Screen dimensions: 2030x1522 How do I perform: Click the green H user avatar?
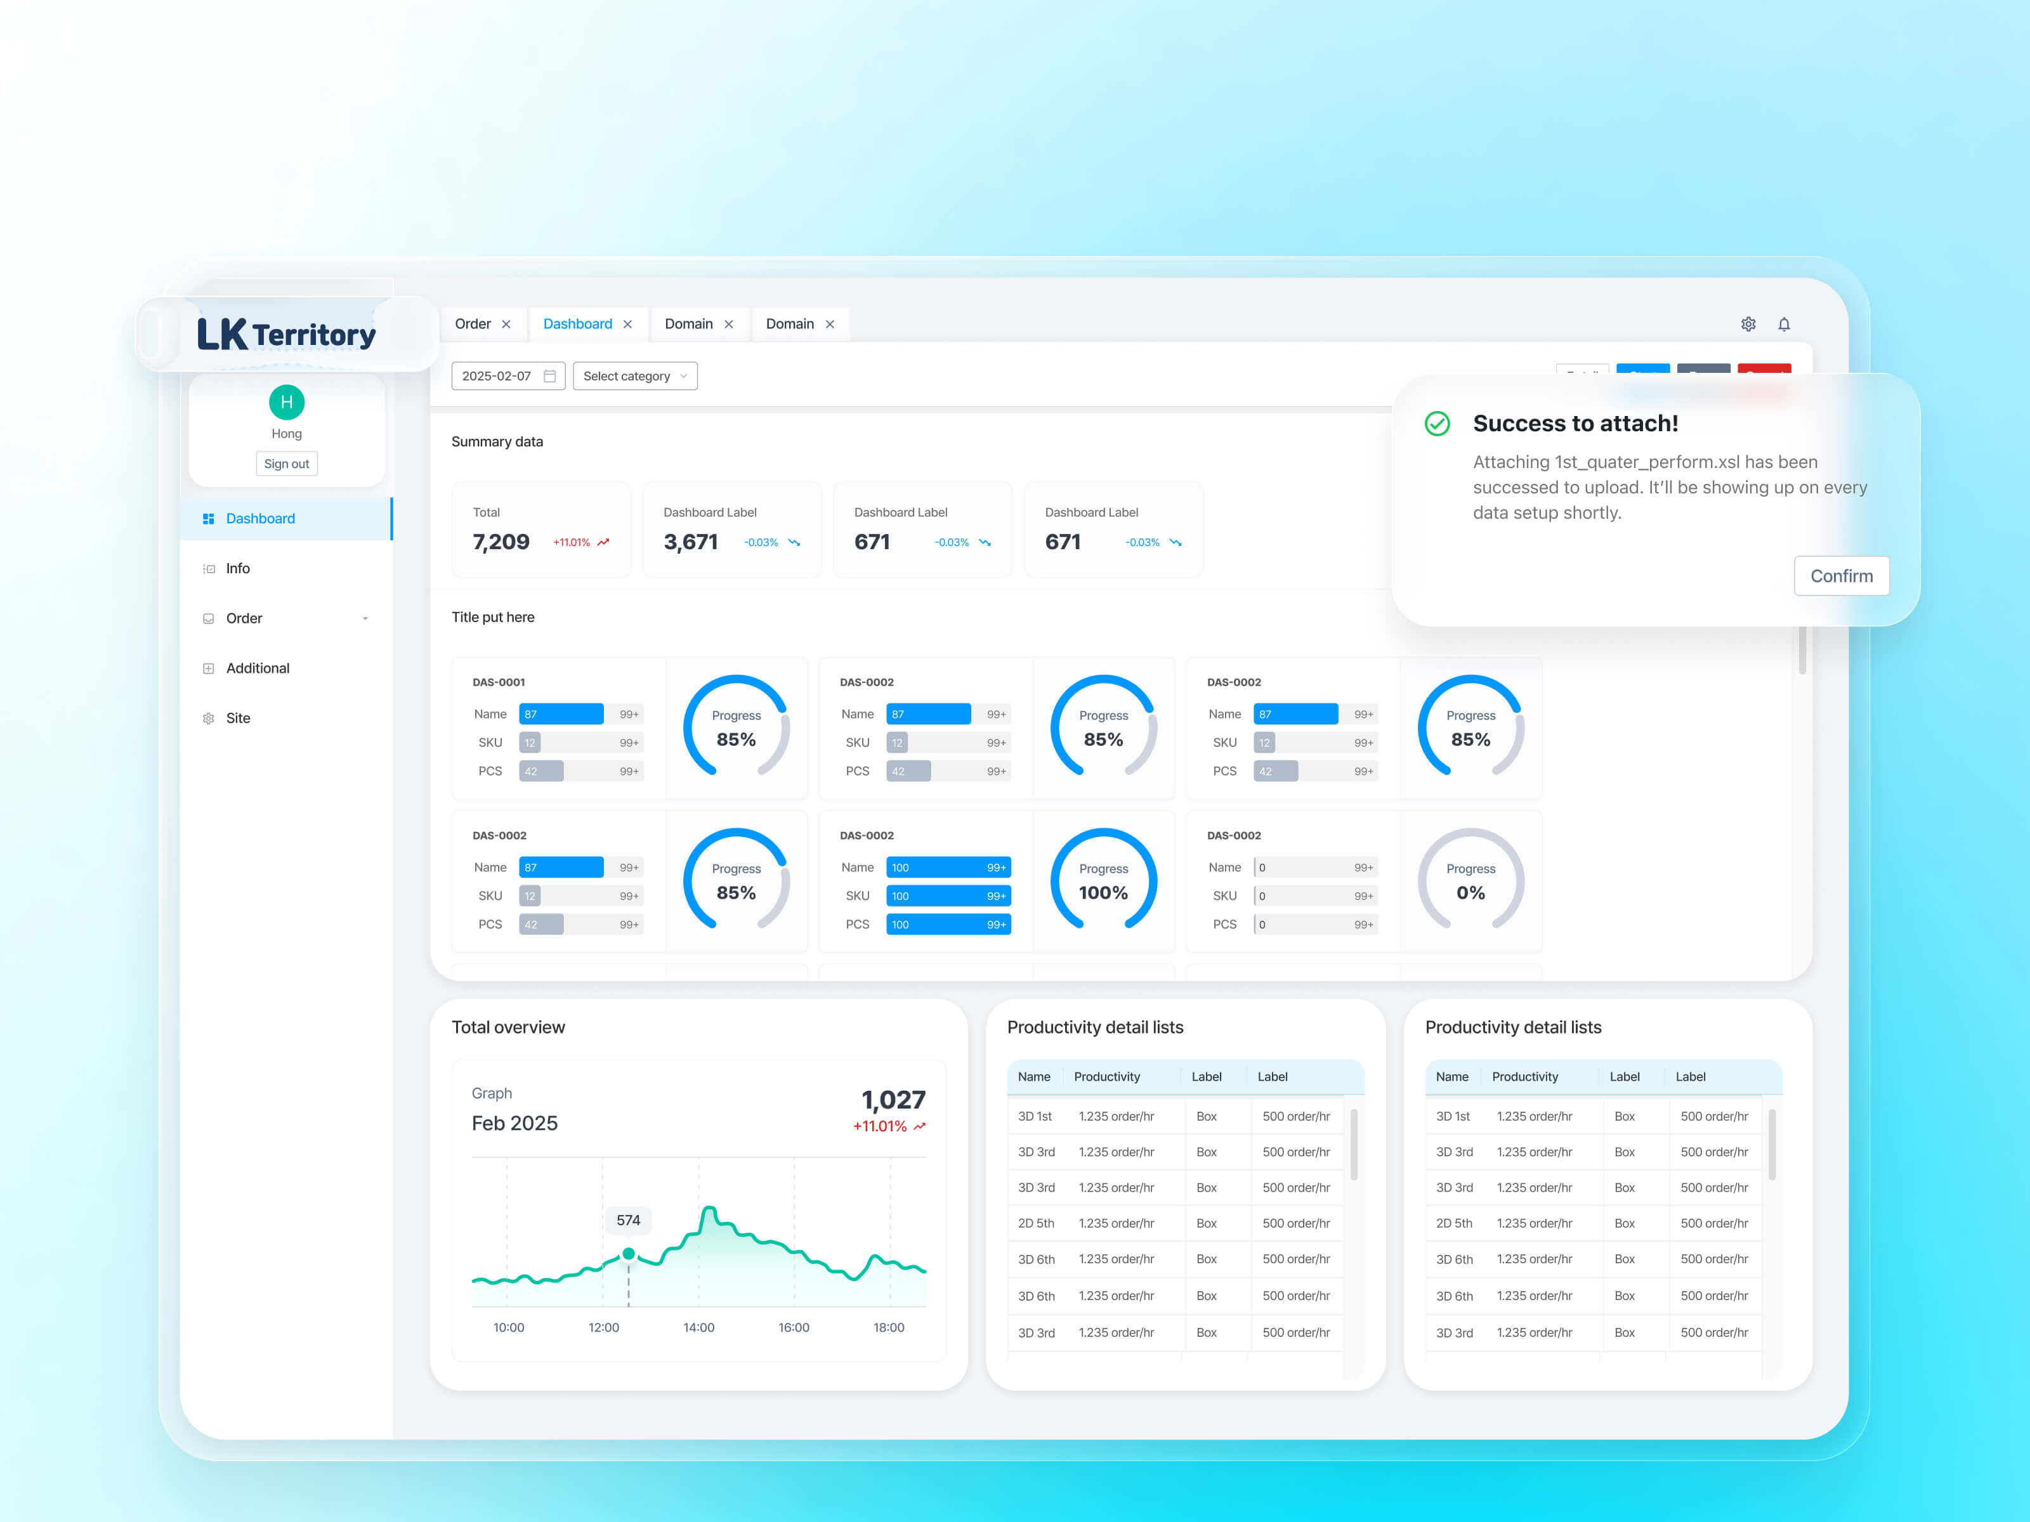286,402
